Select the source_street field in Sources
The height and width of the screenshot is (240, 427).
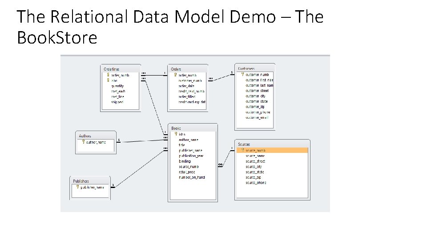point(255,161)
